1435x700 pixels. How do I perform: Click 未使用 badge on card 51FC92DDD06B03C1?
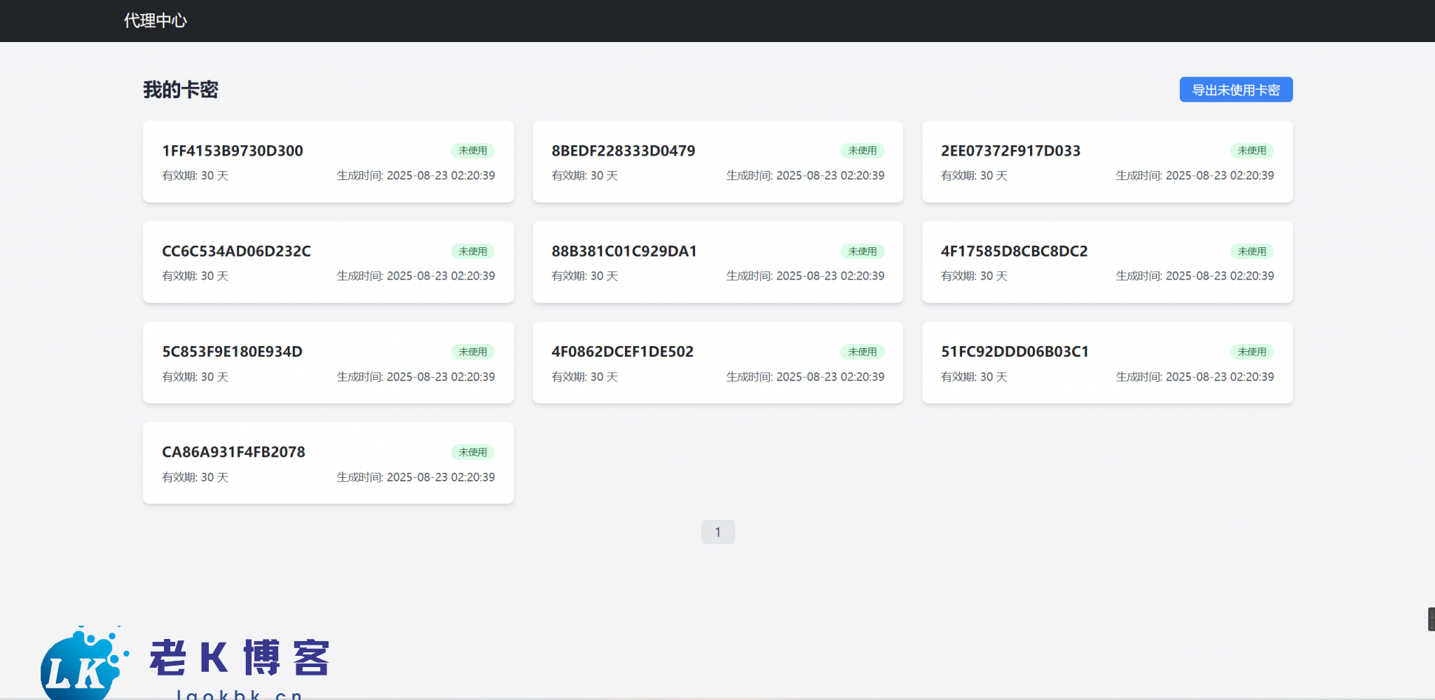(1251, 352)
